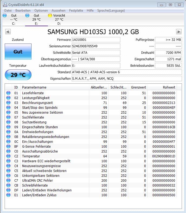
Task: Click the Übertragungsmodus field SATA/300
Action: pos(96,59)
